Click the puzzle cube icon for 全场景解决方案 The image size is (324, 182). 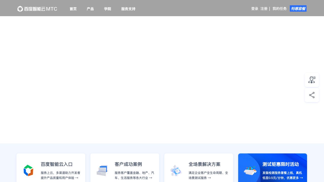tap(176, 170)
